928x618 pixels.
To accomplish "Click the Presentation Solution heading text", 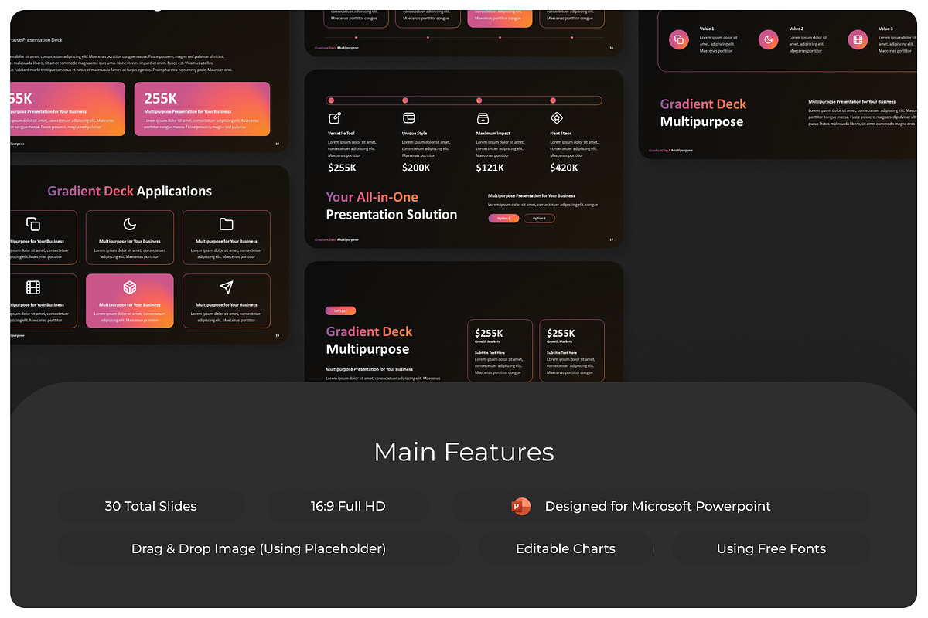I will 391,215.
